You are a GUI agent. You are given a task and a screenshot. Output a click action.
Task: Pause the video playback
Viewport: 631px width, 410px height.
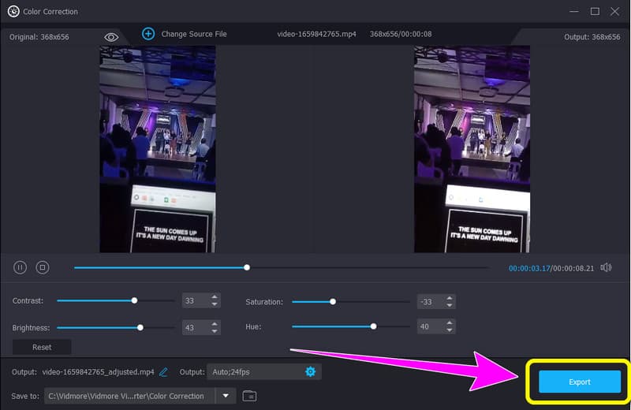pyautogui.click(x=21, y=267)
